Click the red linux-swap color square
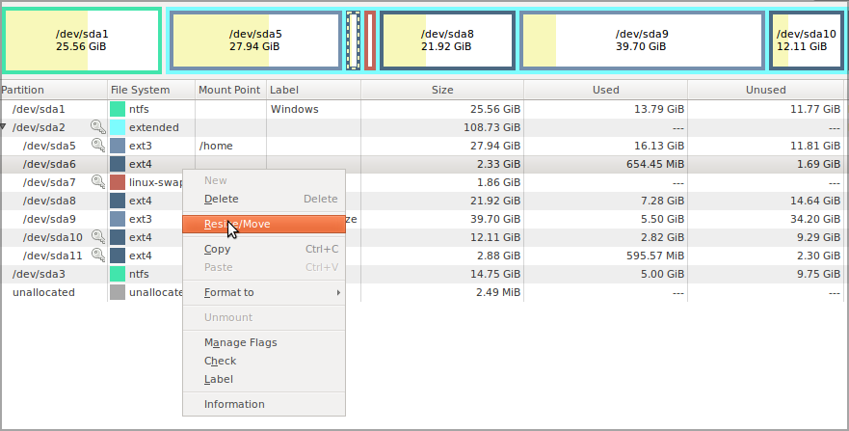The height and width of the screenshot is (431, 849). pos(118,182)
